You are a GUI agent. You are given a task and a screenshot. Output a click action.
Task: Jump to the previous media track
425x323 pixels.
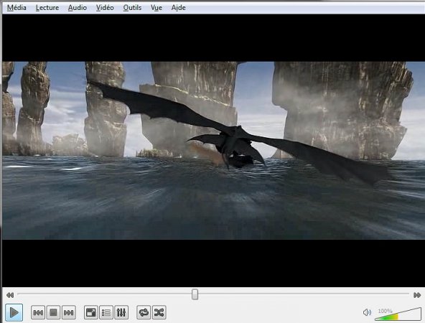tap(38, 313)
